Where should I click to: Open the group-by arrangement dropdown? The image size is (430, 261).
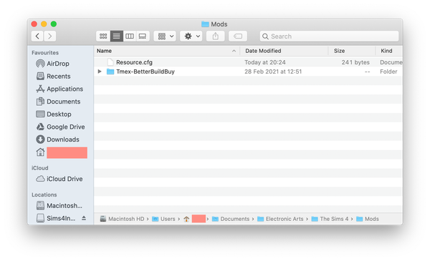click(x=165, y=36)
